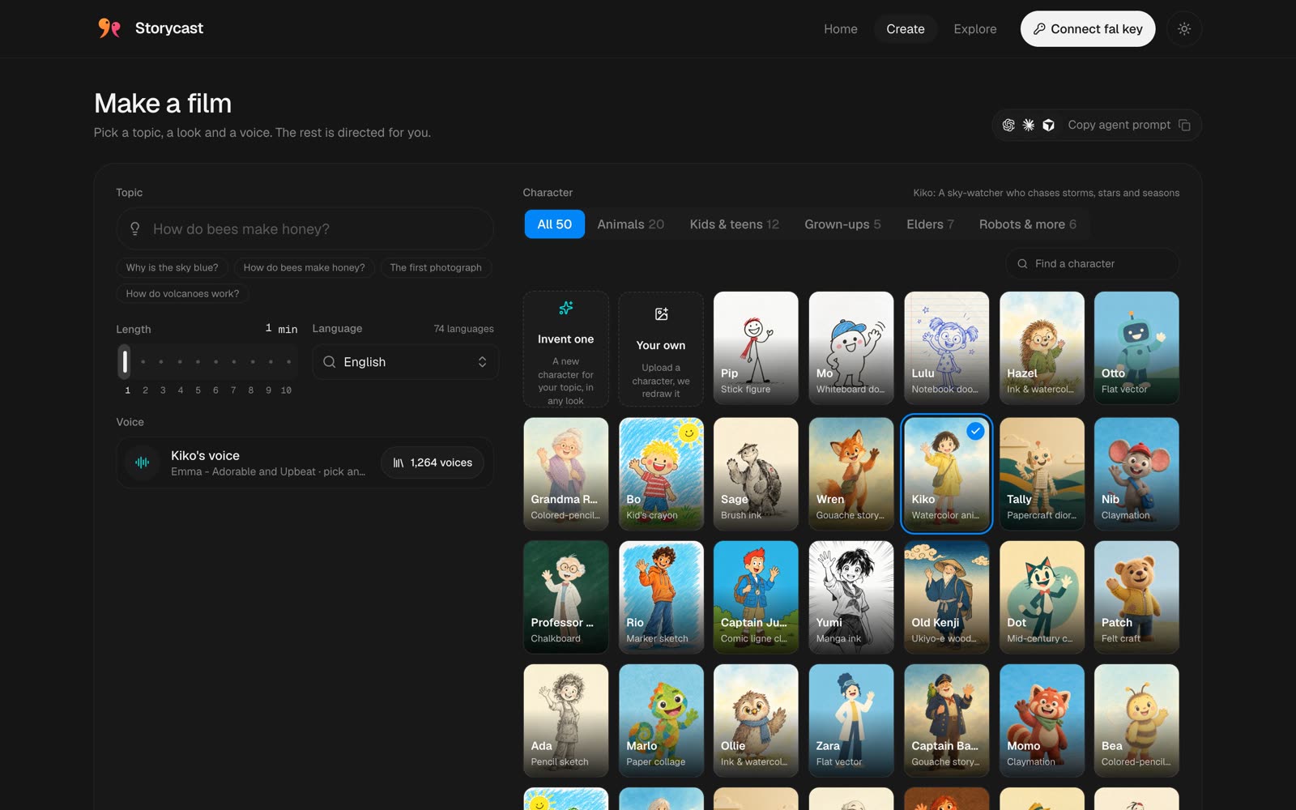Toggle the light/dark theme sun icon
1296x810 pixels.
click(x=1184, y=28)
